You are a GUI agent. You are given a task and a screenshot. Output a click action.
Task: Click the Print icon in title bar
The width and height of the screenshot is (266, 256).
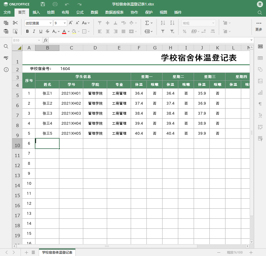tap(55, 4)
